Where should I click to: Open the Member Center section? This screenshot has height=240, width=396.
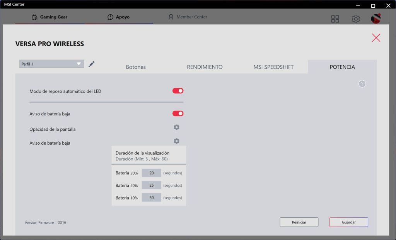pyautogui.click(x=188, y=17)
